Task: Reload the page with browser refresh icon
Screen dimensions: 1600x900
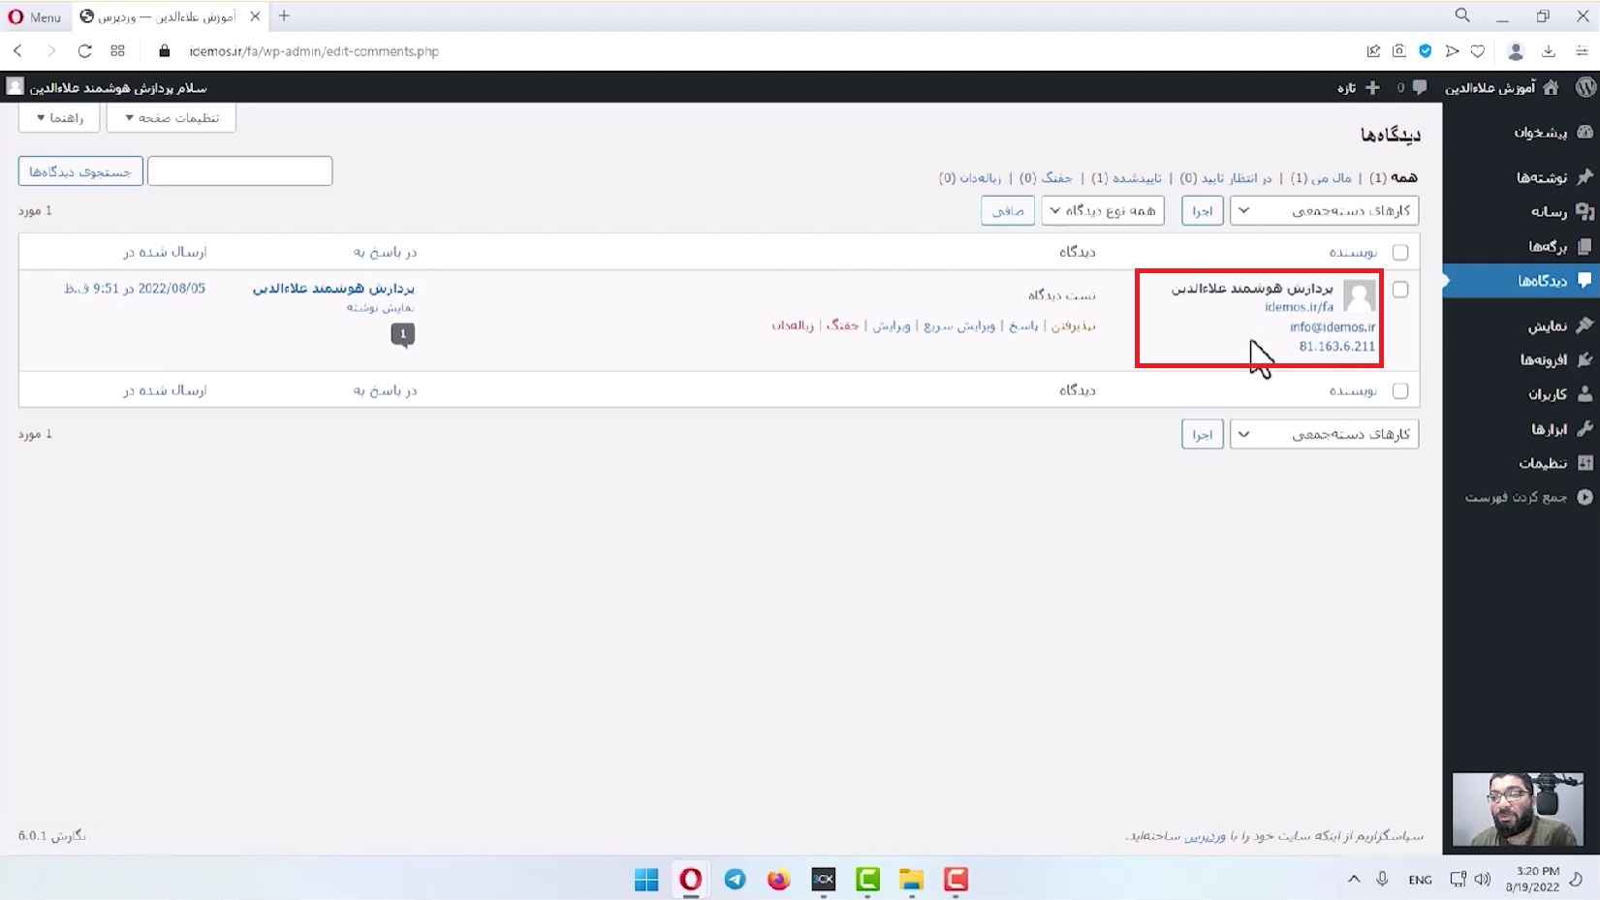Action: pyautogui.click(x=84, y=51)
